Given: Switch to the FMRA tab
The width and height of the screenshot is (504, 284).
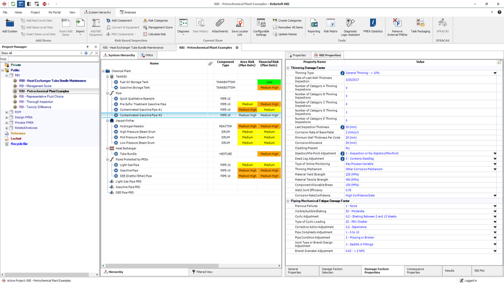Looking at the screenshot, I should pyautogui.click(x=147, y=55).
